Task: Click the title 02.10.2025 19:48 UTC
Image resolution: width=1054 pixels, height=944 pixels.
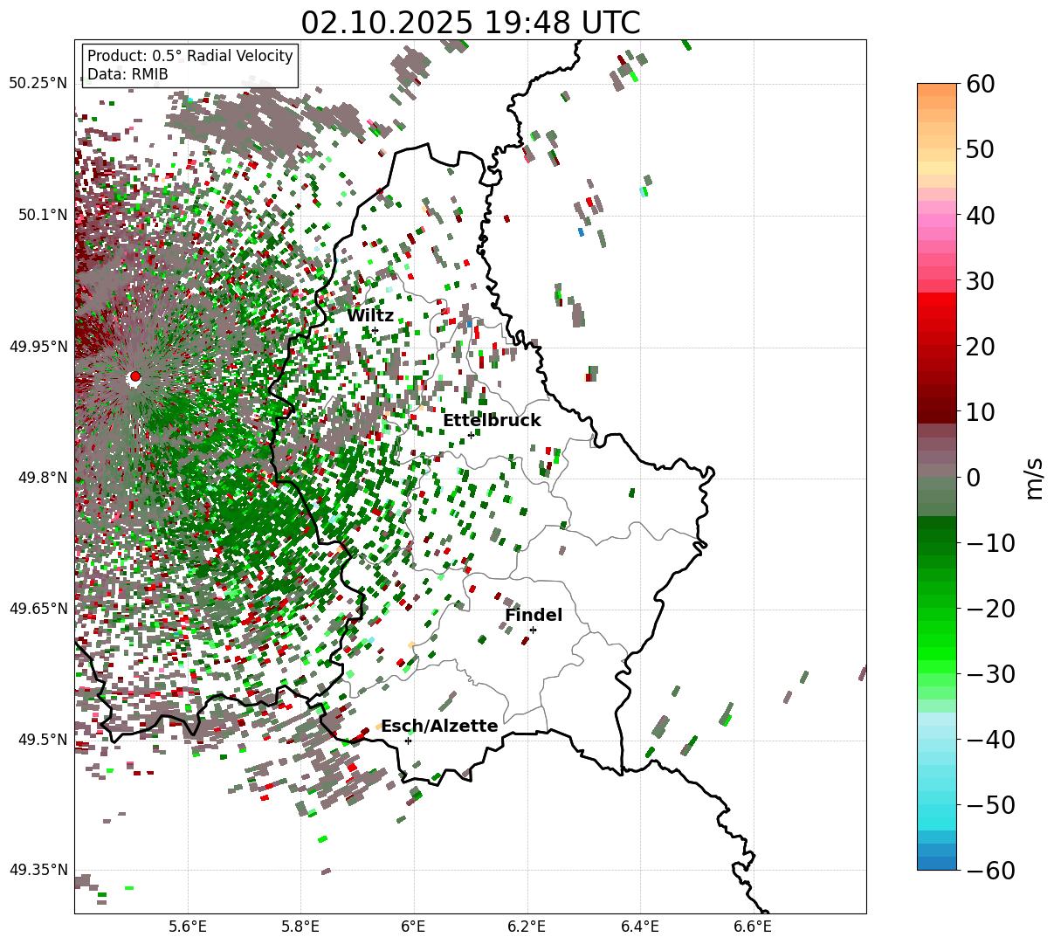Action: [471, 23]
